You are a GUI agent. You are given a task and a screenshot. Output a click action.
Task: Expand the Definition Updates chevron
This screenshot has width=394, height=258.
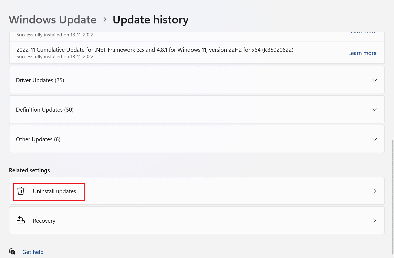[x=375, y=110]
